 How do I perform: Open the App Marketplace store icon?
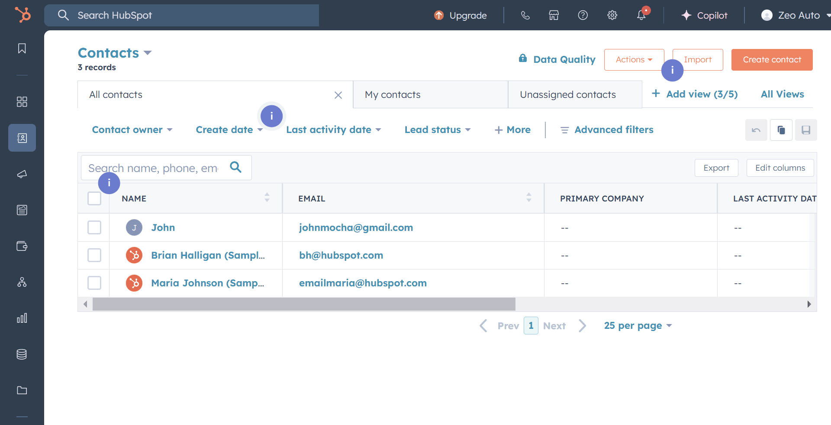click(x=554, y=15)
